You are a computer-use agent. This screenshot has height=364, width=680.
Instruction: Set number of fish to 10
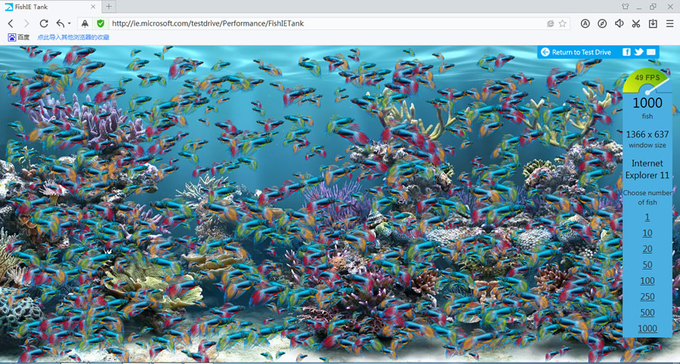(x=647, y=233)
